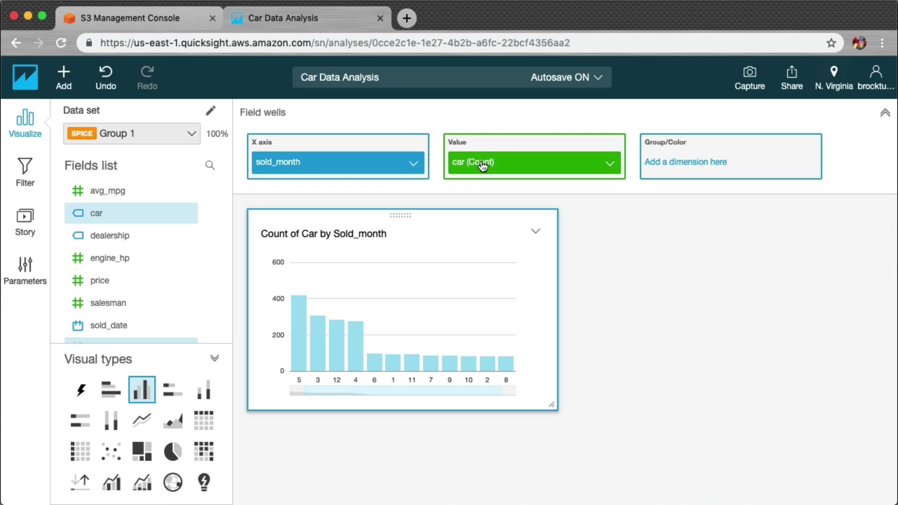Select the tree map visual type
This screenshot has width=898, height=505.
click(142, 452)
